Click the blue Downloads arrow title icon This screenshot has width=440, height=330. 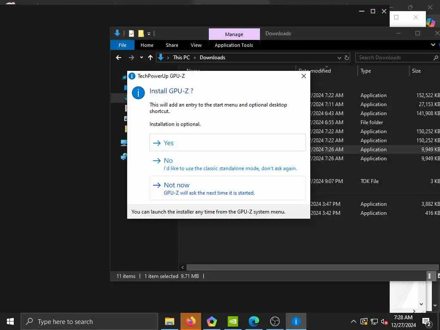(x=117, y=34)
